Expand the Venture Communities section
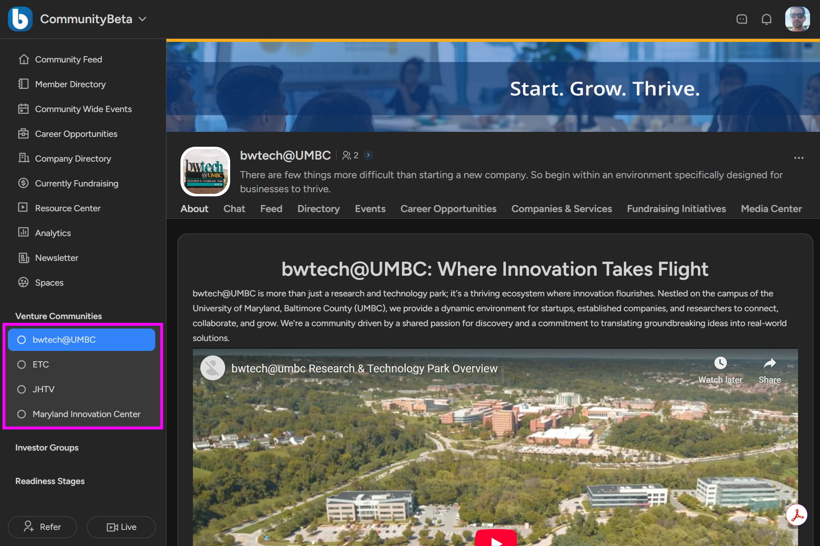The image size is (820, 546). [58, 316]
